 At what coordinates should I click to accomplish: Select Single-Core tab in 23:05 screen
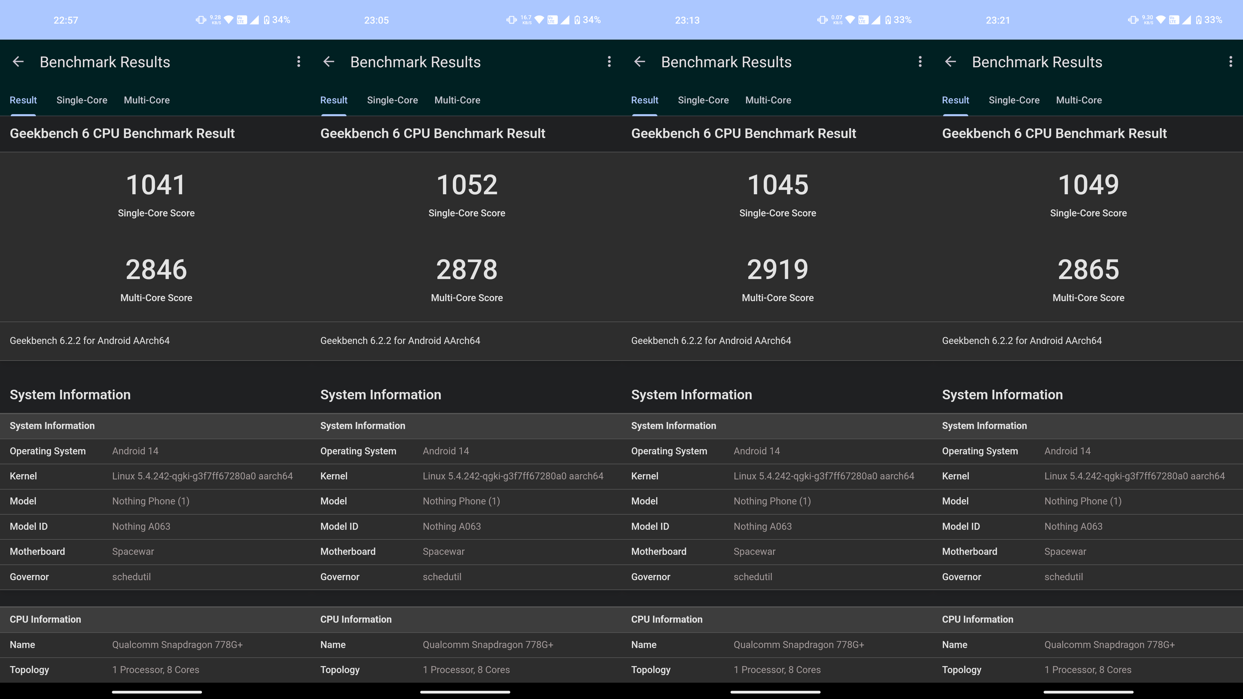click(392, 100)
